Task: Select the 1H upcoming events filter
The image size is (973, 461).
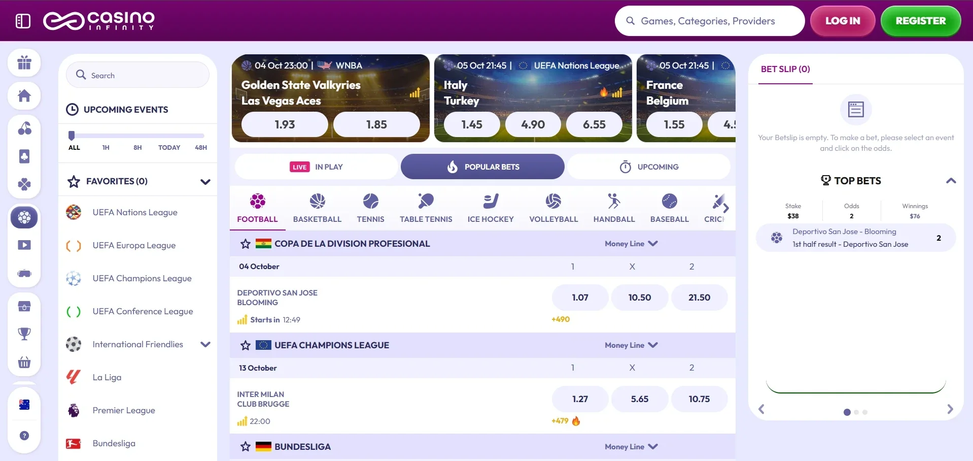Action: tap(106, 148)
